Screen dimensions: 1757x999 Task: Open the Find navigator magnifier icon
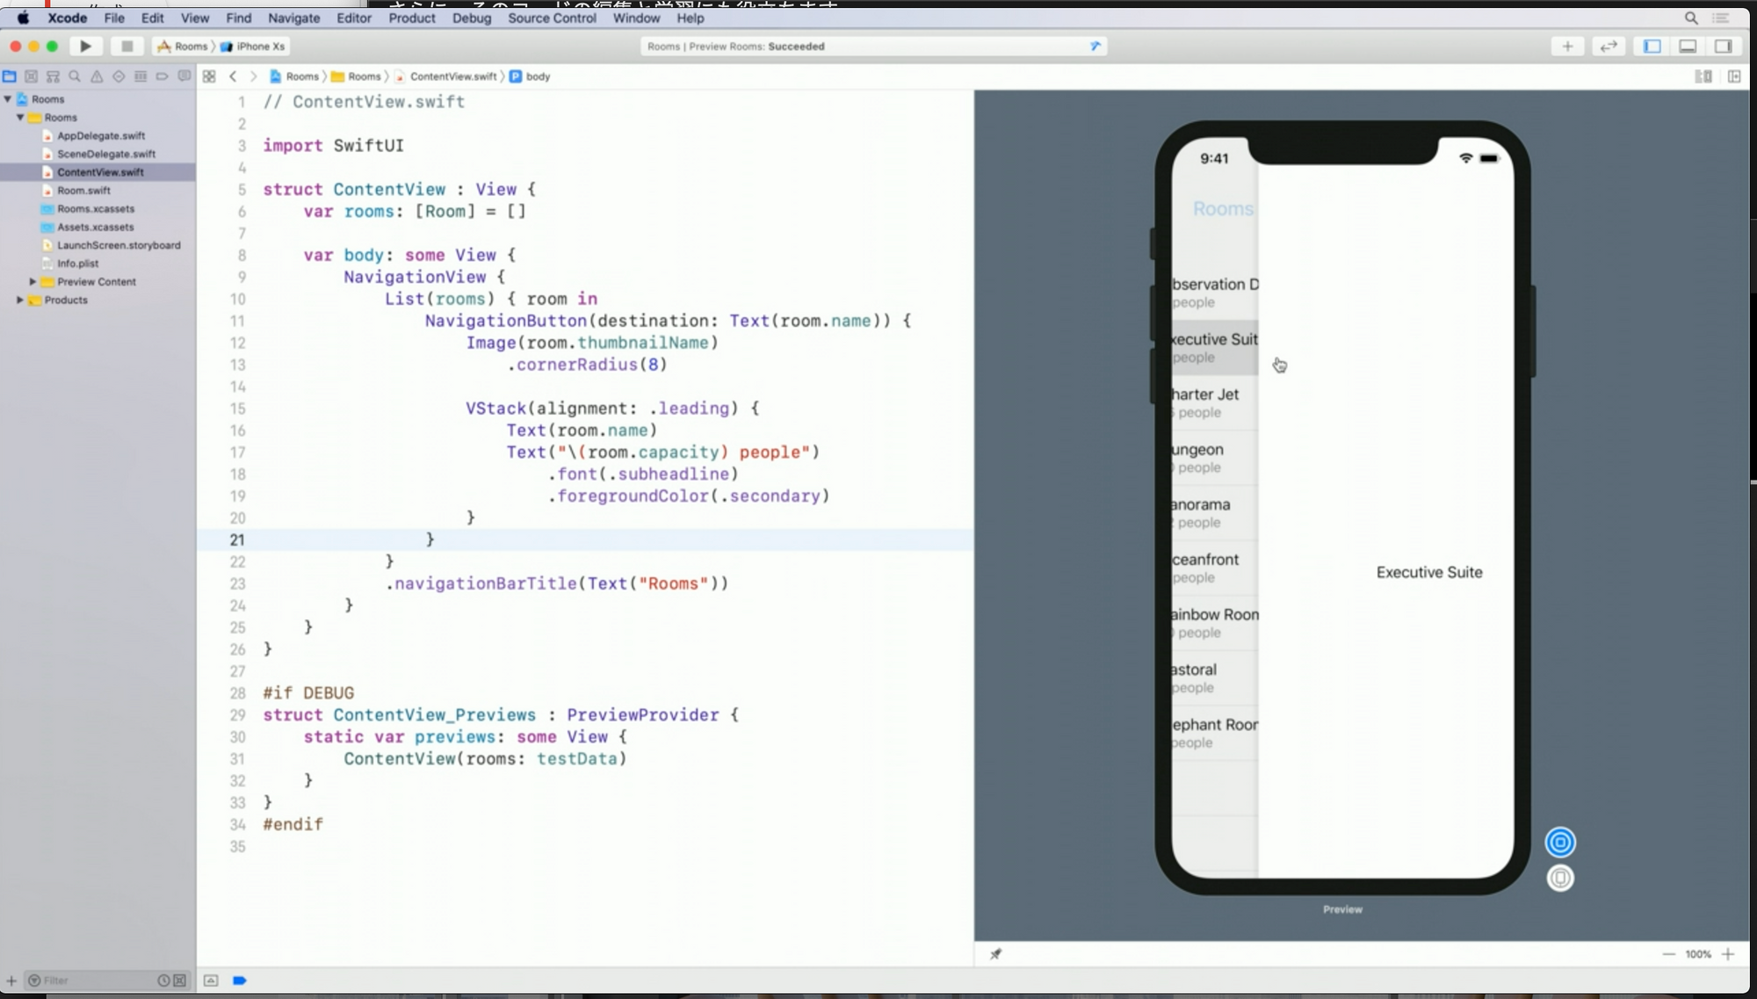tap(75, 76)
